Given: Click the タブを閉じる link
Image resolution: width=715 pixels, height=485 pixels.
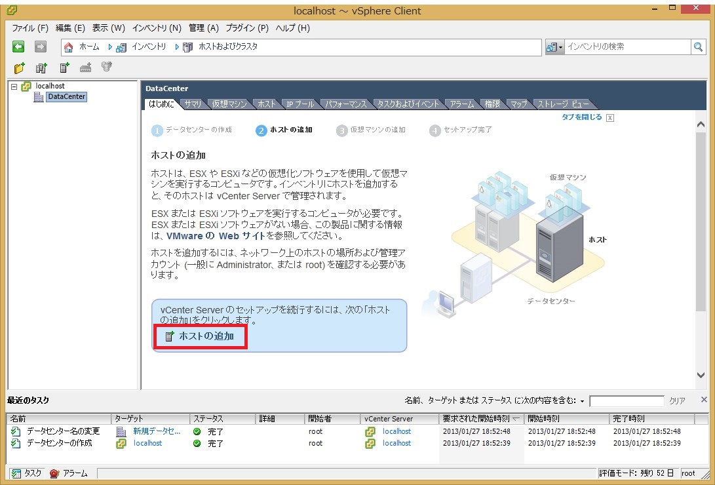Looking at the screenshot, I should pos(582,117).
